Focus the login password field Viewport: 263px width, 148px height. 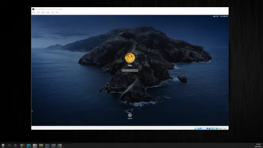130,70
